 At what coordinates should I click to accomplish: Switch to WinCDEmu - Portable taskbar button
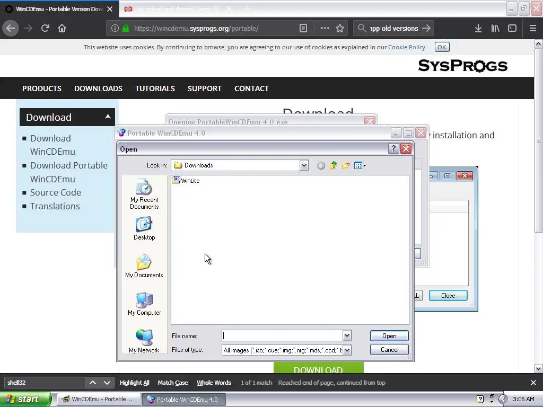[98, 400]
